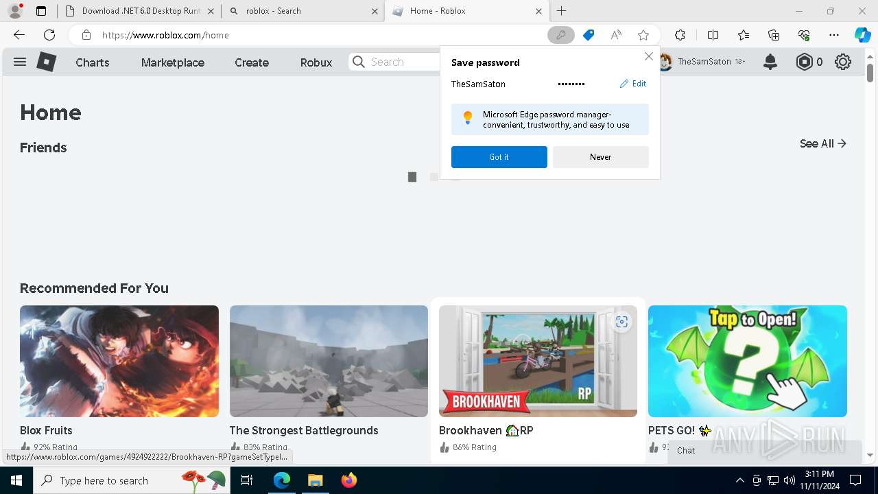Image resolution: width=878 pixels, height=494 pixels.
Task: Switch to the Download .NET 6.0 Desktop Runtime tab
Action: (139, 11)
